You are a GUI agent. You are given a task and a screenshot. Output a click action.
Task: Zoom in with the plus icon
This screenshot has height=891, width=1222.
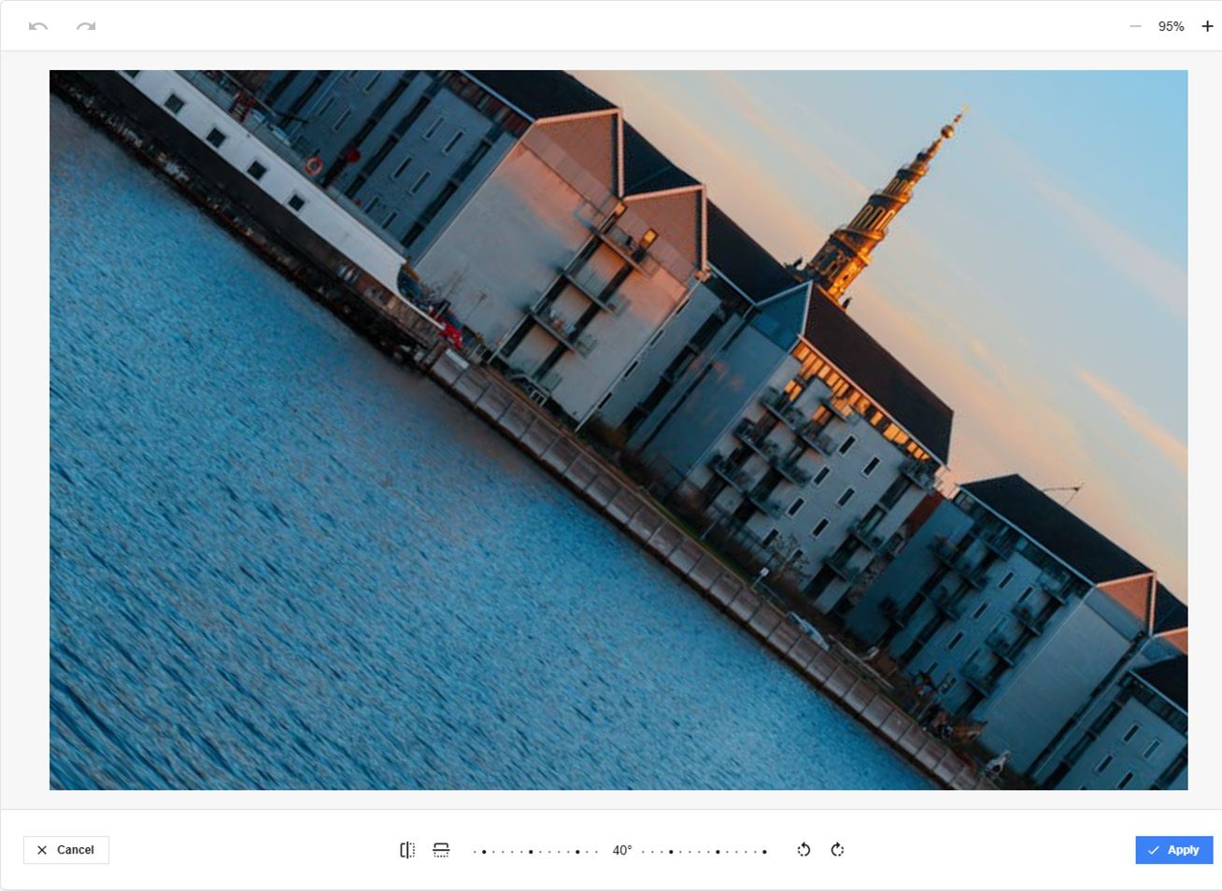tap(1207, 26)
